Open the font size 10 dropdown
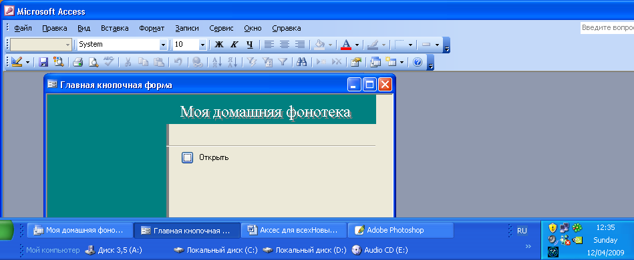634x260 pixels. [x=203, y=45]
